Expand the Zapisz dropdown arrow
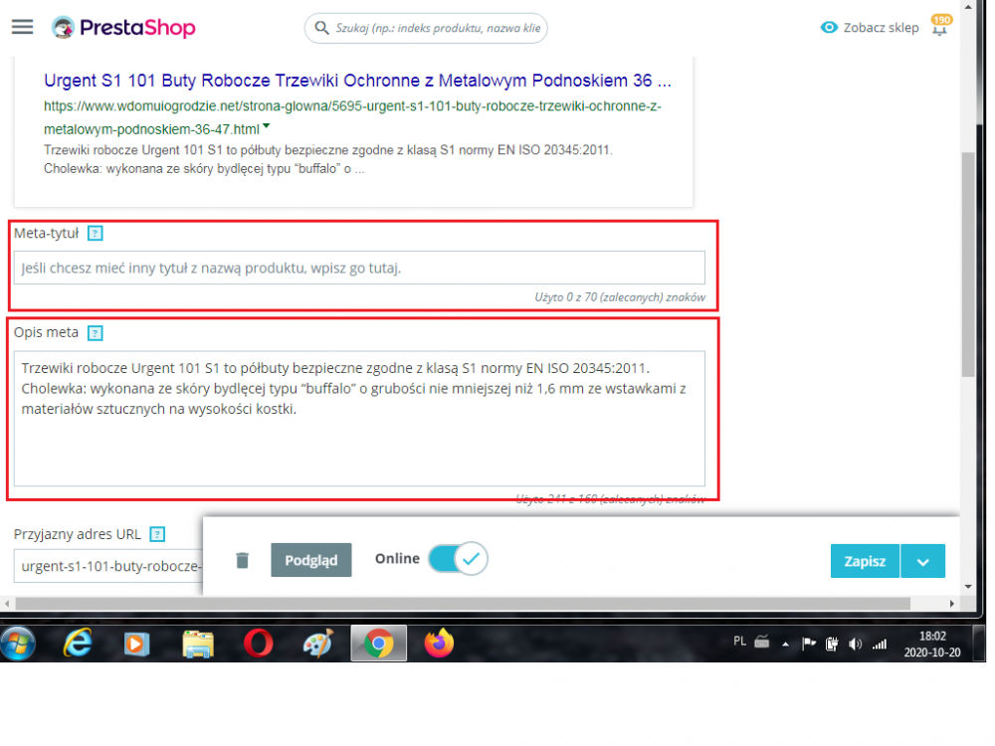 [x=922, y=561]
